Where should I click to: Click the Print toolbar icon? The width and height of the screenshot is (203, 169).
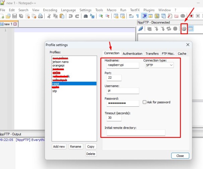41,16
